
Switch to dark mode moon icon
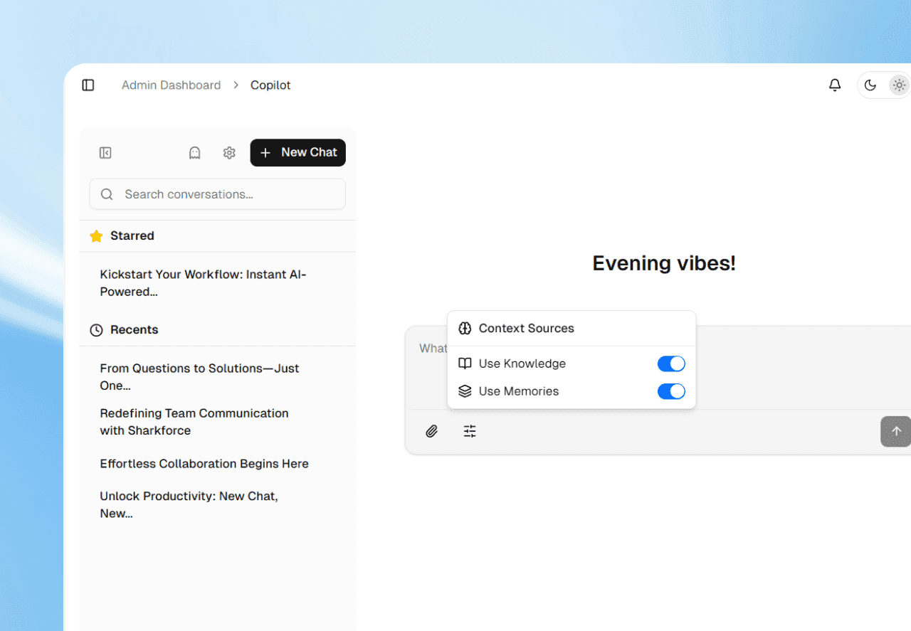tap(870, 85)
